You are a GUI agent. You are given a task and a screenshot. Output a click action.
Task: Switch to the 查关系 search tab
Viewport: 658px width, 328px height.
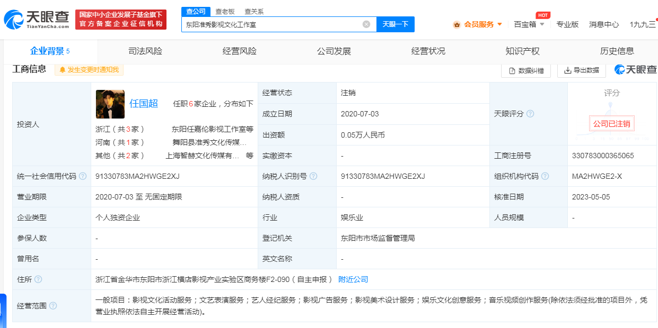coord(254,11)
